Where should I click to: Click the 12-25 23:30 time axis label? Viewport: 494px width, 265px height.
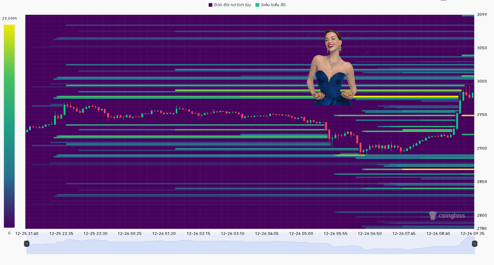coord(96,233)
